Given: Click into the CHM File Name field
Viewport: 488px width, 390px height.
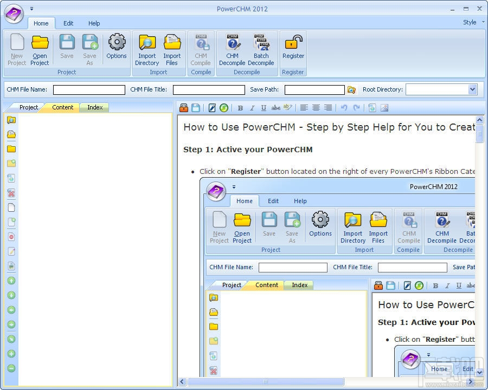Looking at the screenshot, I should click(89, 90).
